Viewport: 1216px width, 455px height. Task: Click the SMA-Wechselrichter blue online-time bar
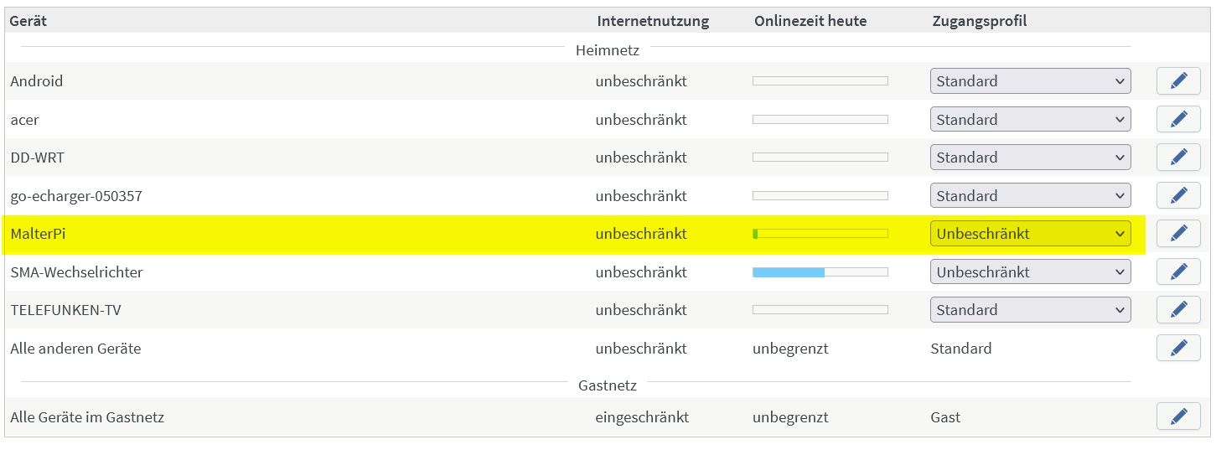pyautogui.click(x=789, y=271)
